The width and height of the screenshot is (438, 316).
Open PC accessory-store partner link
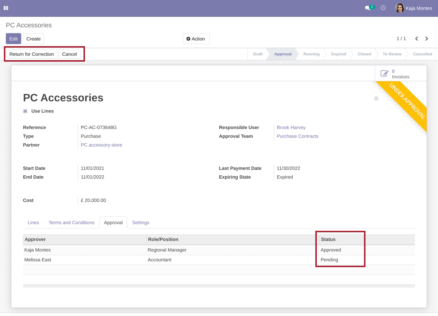coord(101,145)
